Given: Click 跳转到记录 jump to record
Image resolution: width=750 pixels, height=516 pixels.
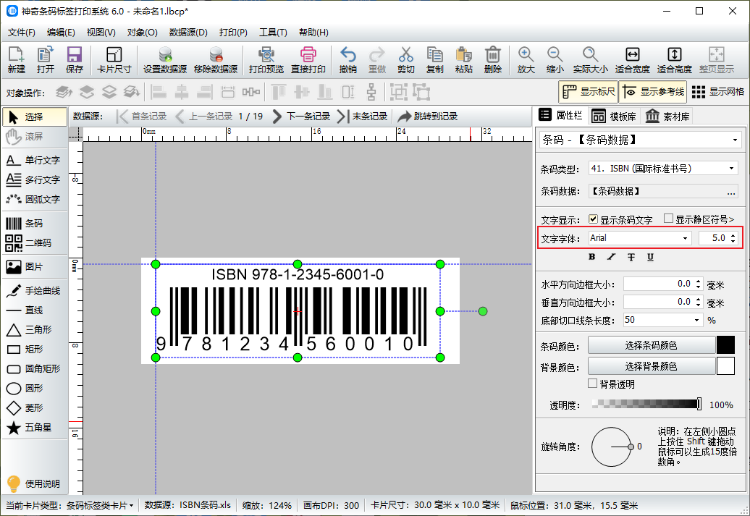Looking at the screenshot, I should coord(428,117).
